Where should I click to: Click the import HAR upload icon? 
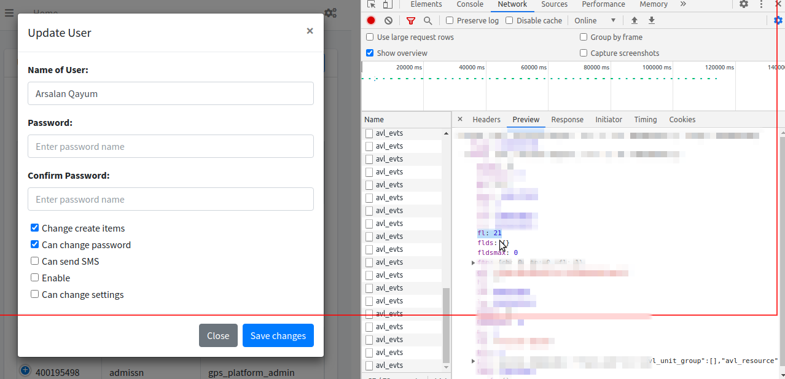635,20
